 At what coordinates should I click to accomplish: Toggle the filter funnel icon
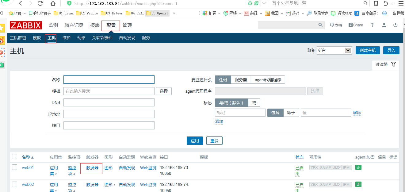tap(393, 64)
